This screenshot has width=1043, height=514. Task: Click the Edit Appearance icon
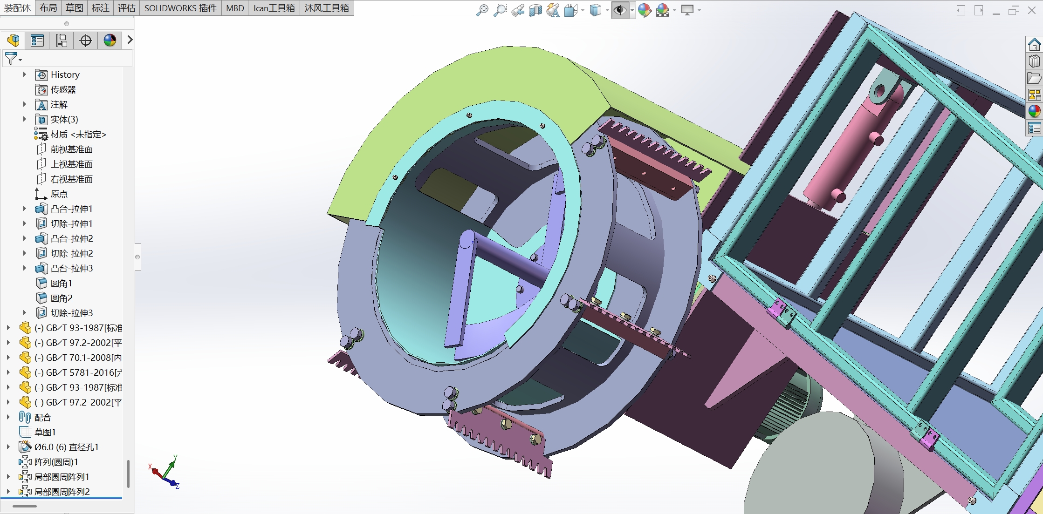coord(645,10)
